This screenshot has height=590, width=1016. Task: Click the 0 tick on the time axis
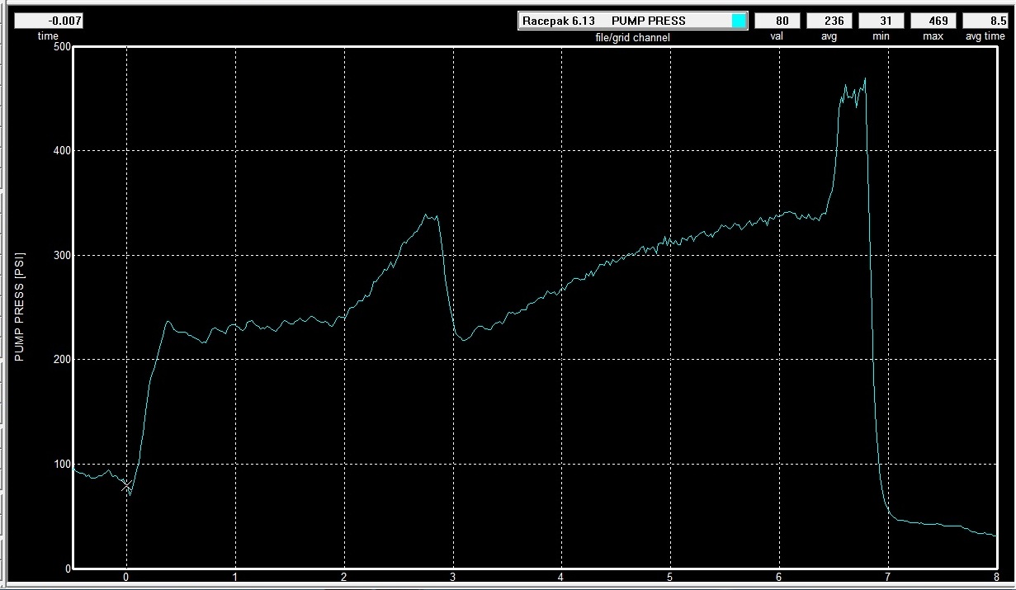pyautogui.click(x=126, y=577)
